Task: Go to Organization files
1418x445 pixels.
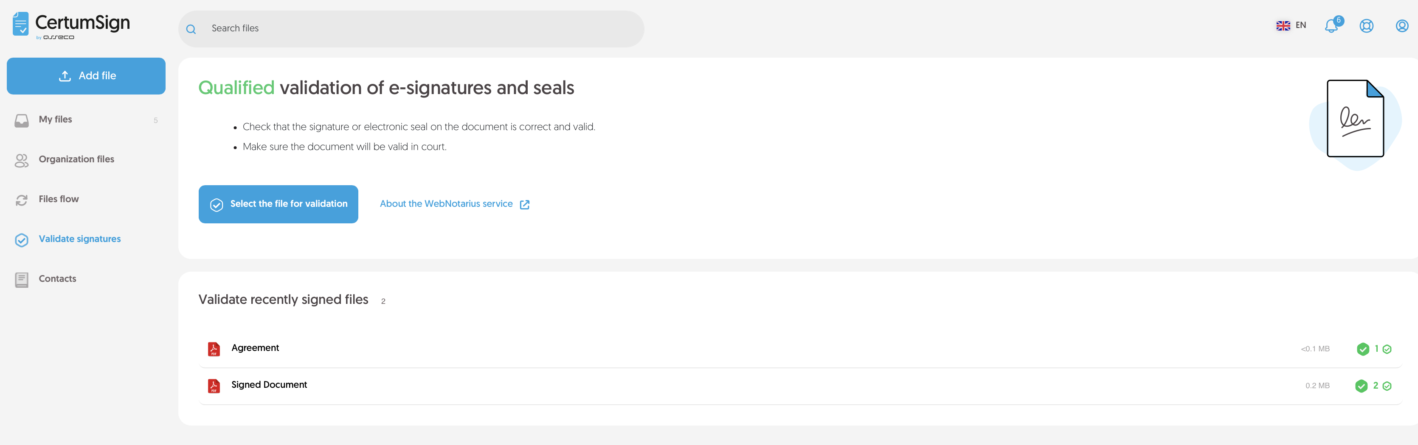Action: point(76,159)
